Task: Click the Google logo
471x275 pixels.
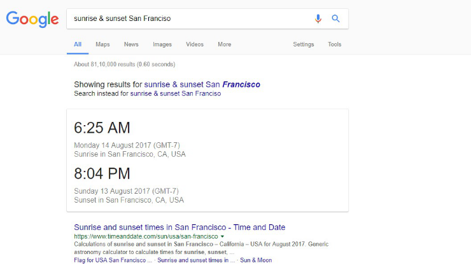Action: coord(32,19)
